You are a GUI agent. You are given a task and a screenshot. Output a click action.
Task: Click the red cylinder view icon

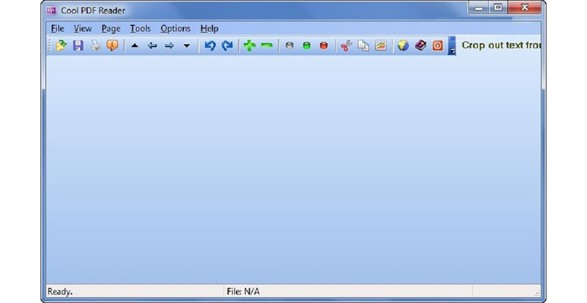[x=323, y=46]
